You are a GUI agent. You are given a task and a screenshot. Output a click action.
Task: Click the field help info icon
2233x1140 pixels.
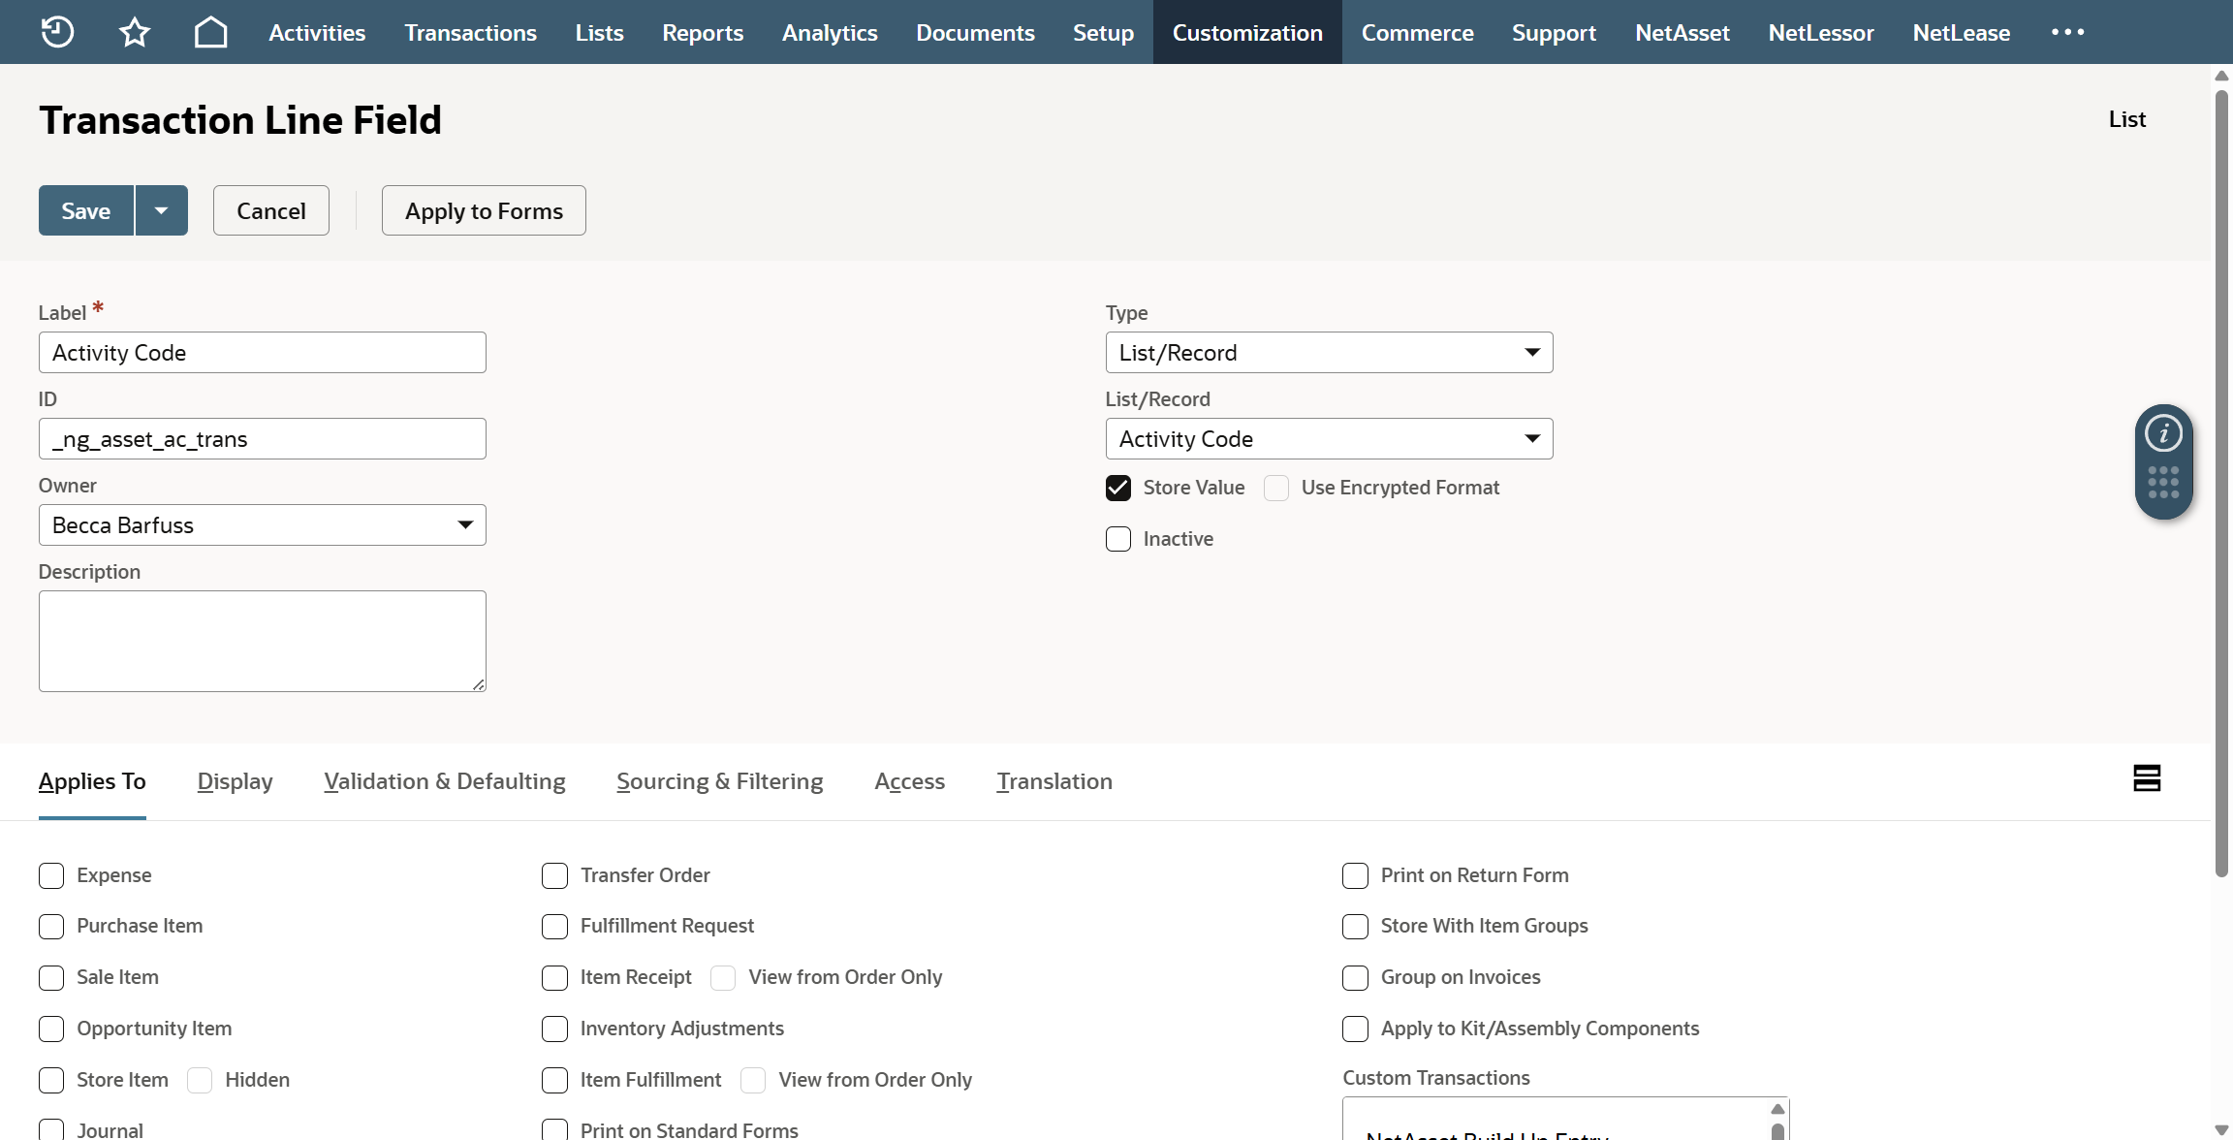(2163, 433)
